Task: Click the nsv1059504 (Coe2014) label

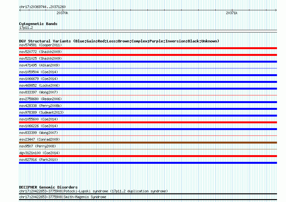Action: click(x=39, y=72)
